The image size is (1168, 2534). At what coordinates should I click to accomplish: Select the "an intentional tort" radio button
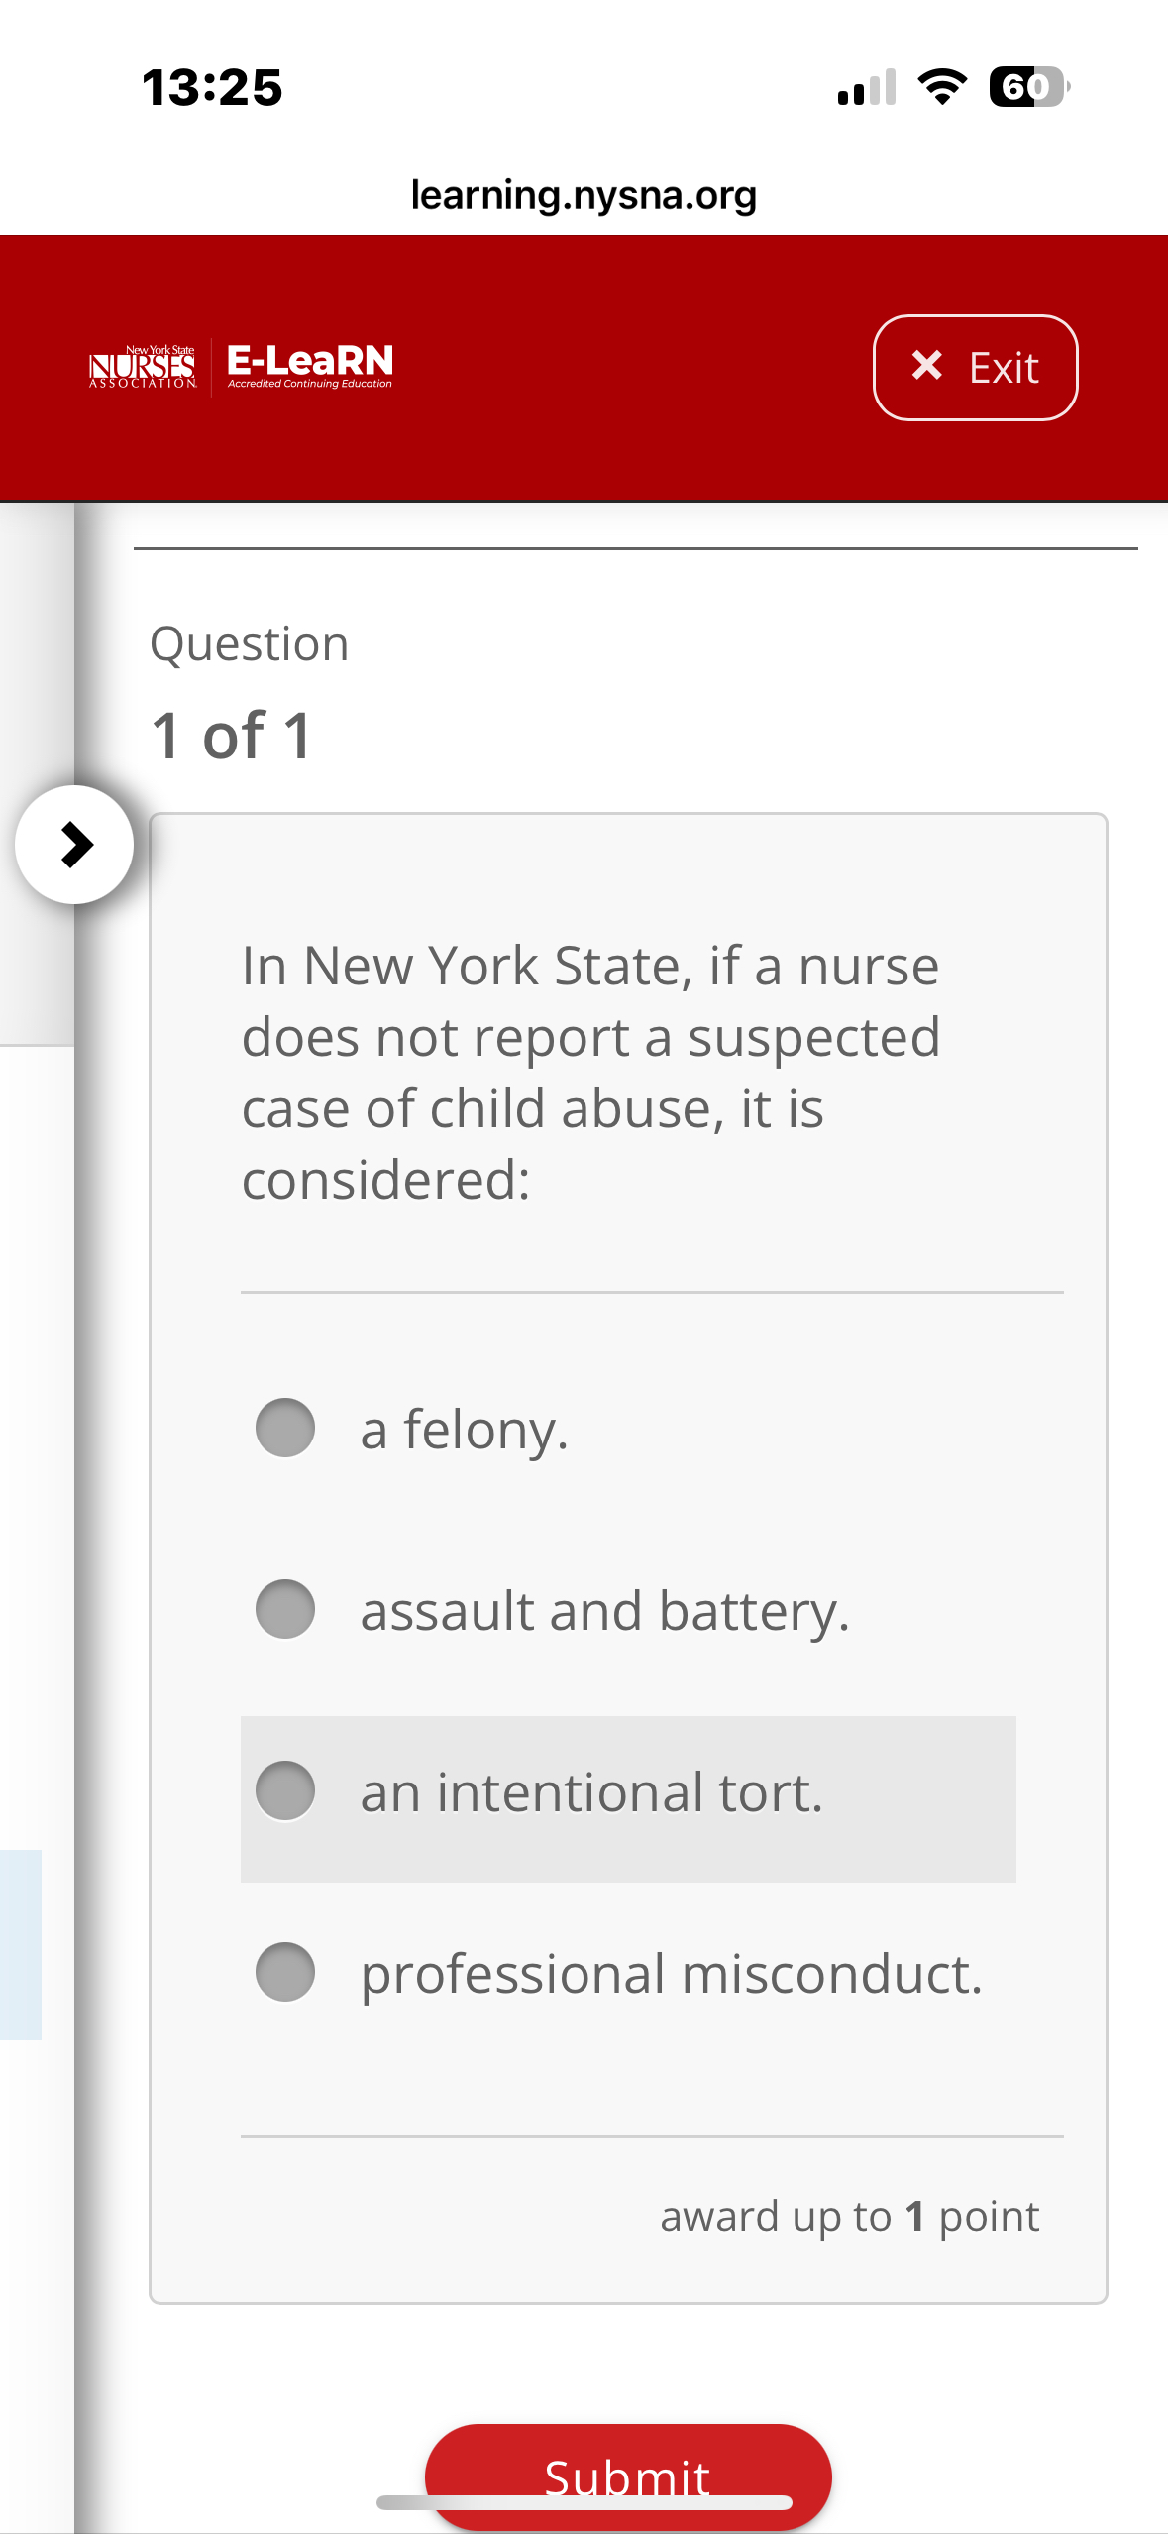click(x=285, y=1791)
